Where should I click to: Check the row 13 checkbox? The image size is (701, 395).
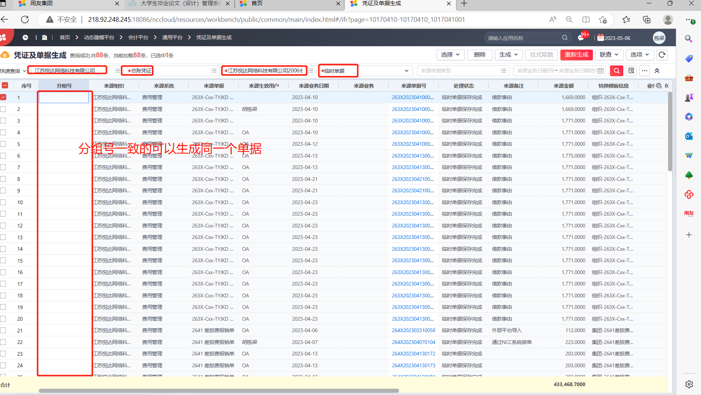(x=3, y=237)
